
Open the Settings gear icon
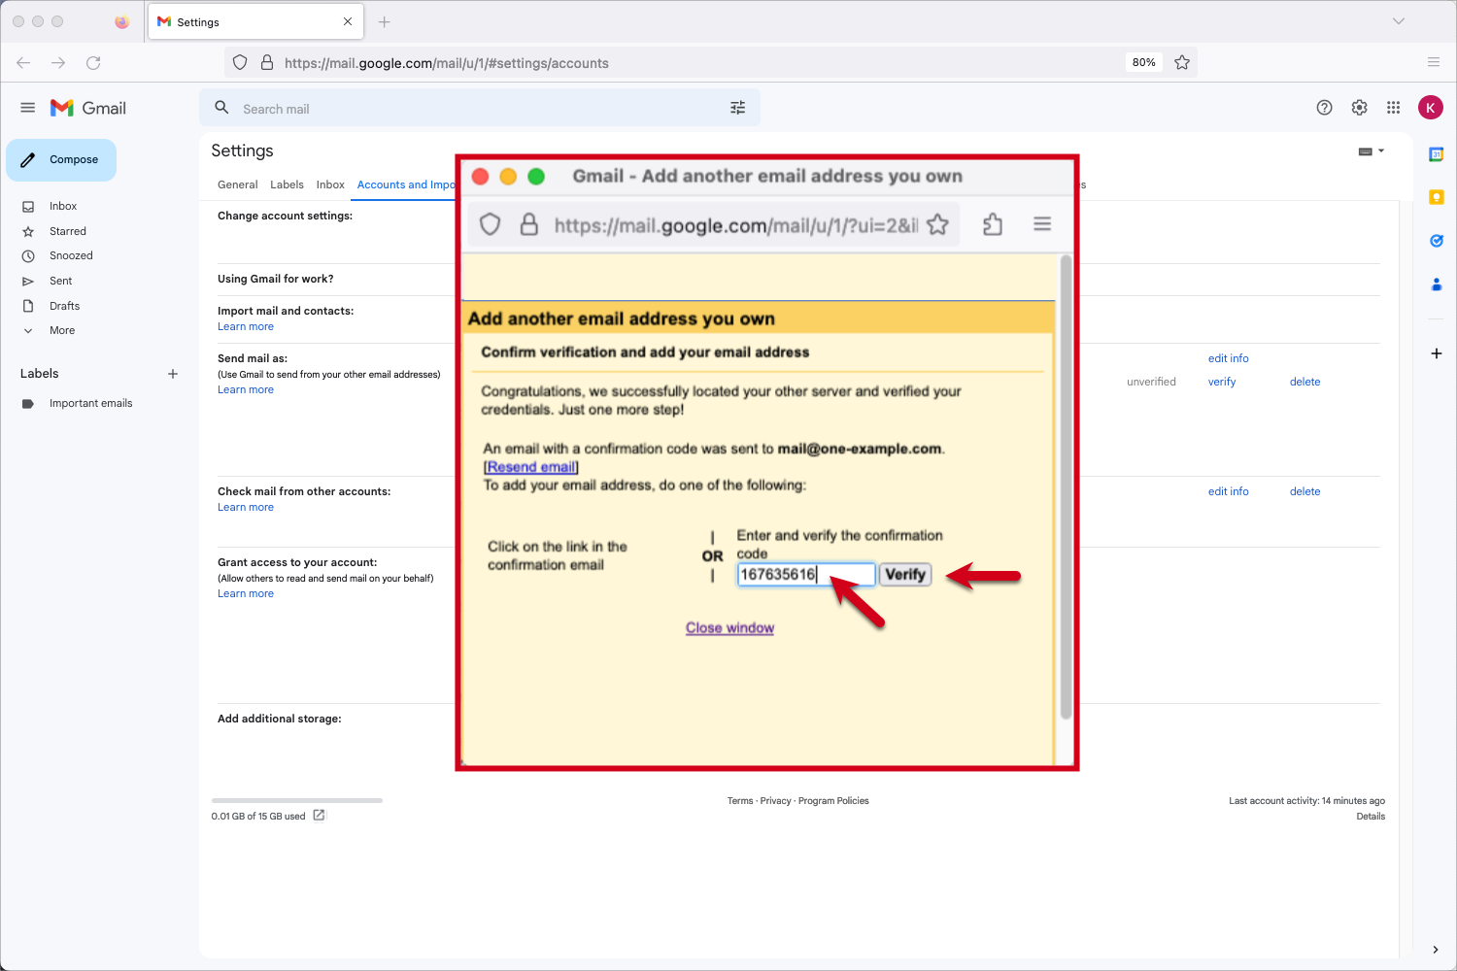pyautogui.click(x=1359, y=108)
